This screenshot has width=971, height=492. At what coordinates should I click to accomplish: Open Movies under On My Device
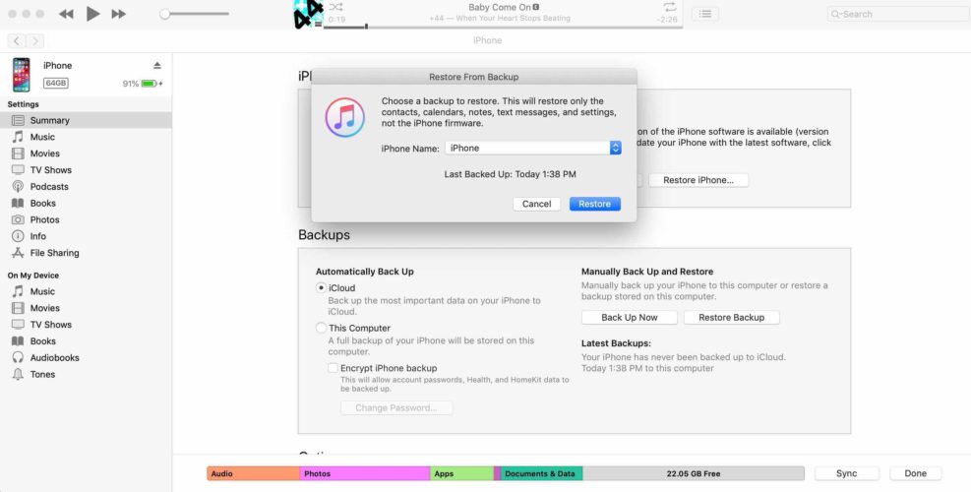(86, 308)
